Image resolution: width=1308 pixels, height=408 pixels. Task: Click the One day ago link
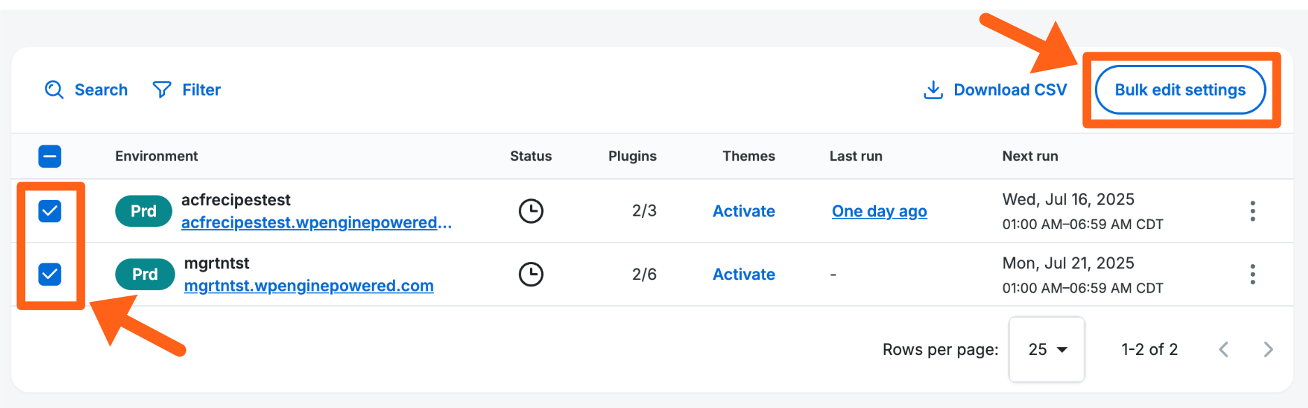coord(879,211)
